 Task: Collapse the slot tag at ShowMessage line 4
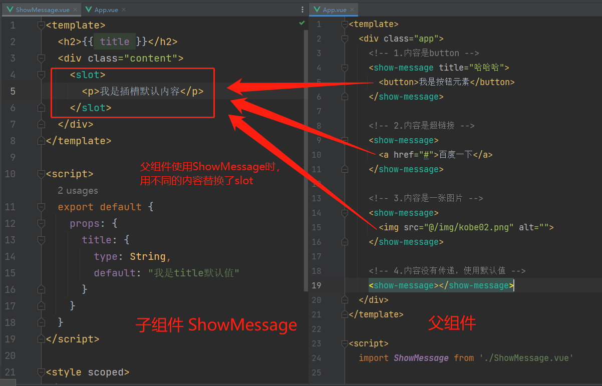pos(42,75)
